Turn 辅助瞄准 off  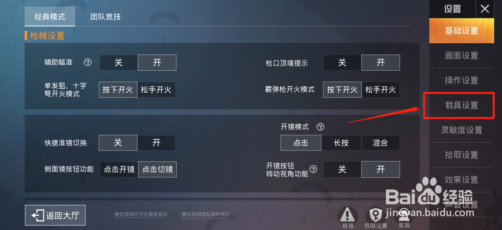point(118,63)
